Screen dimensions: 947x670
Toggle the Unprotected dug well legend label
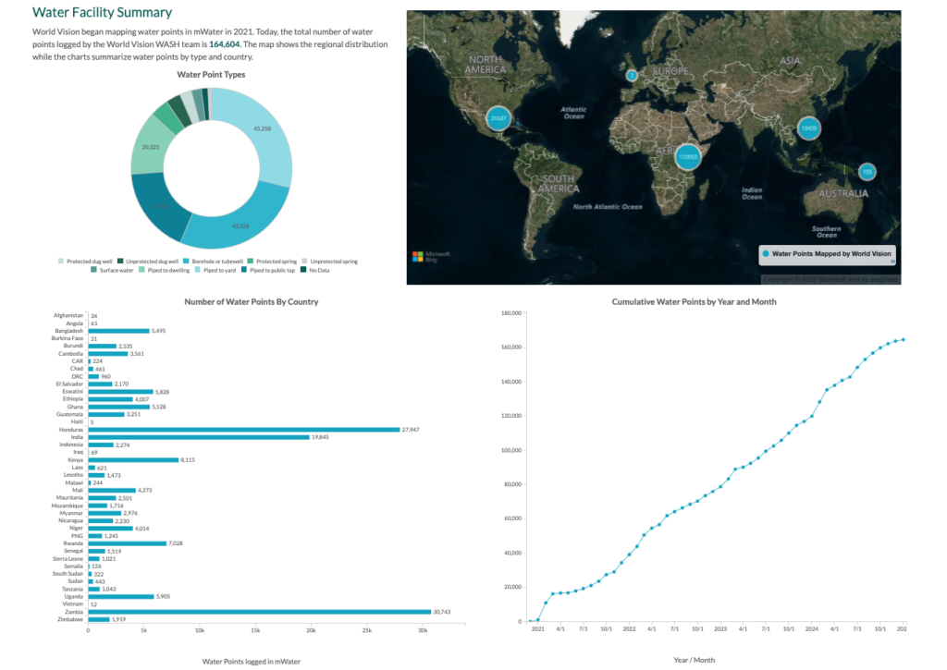pyautogui.click(x=153, y=262)
